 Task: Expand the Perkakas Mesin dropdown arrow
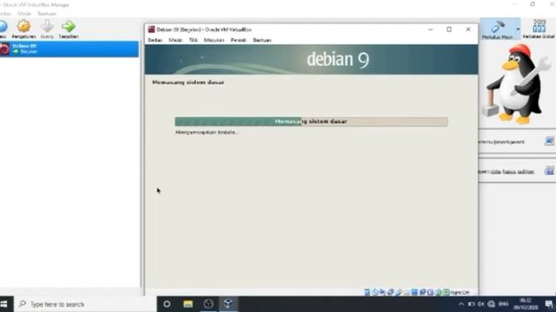518,29
